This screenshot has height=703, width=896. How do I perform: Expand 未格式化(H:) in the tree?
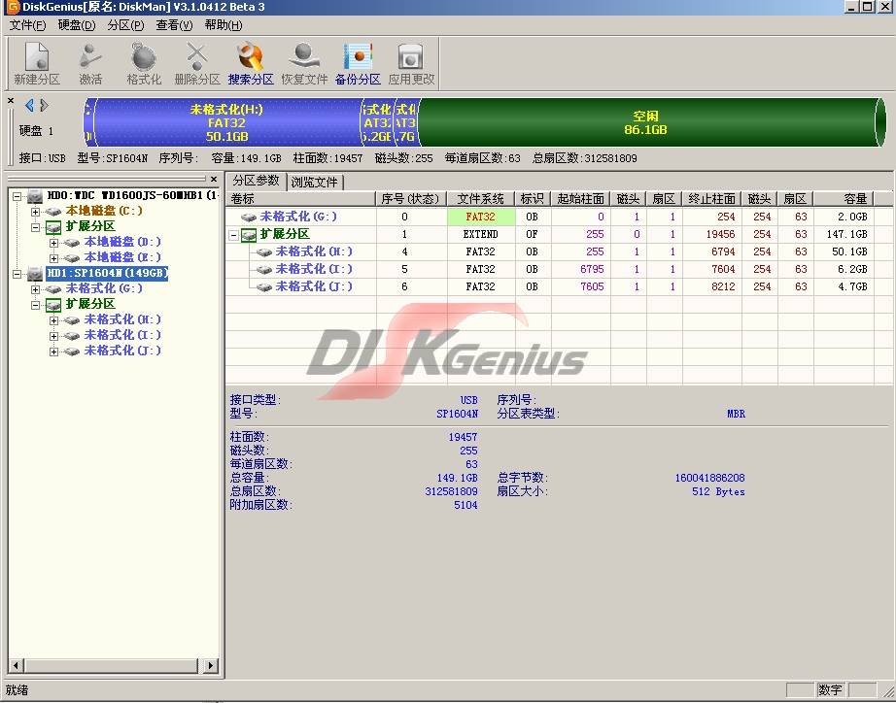pos(53,320)
